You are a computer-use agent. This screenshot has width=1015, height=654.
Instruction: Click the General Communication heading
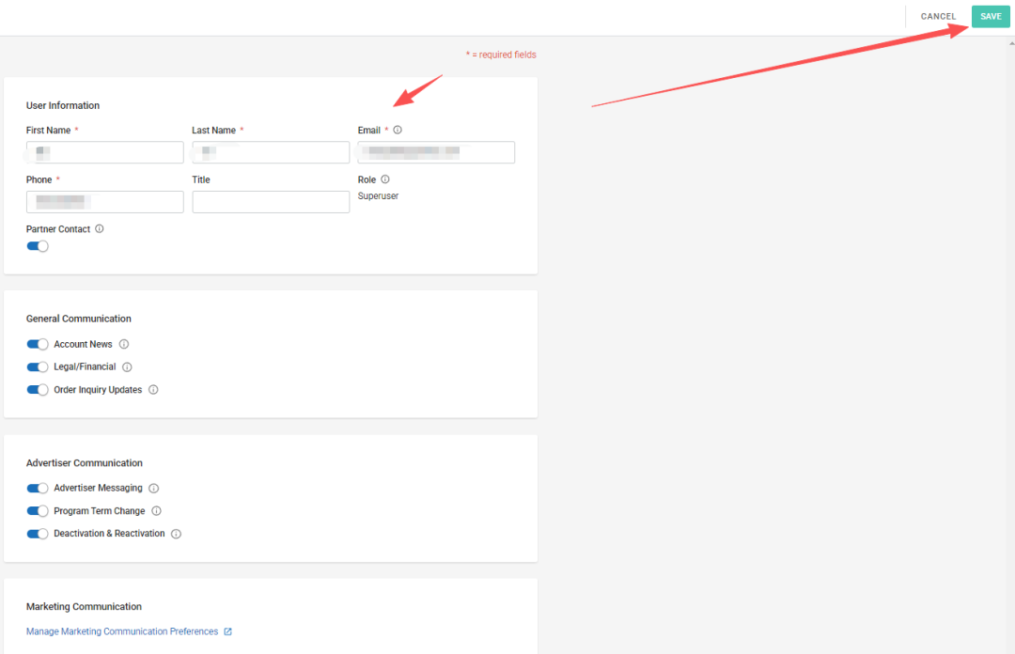point(78,319)
